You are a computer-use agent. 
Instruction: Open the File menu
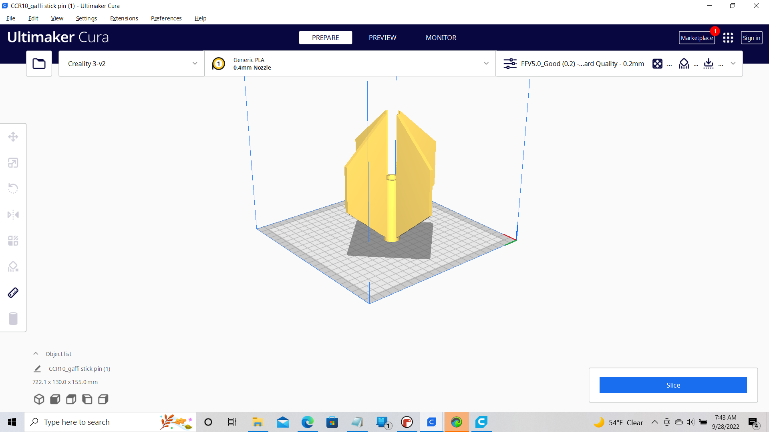pos(11,18)
